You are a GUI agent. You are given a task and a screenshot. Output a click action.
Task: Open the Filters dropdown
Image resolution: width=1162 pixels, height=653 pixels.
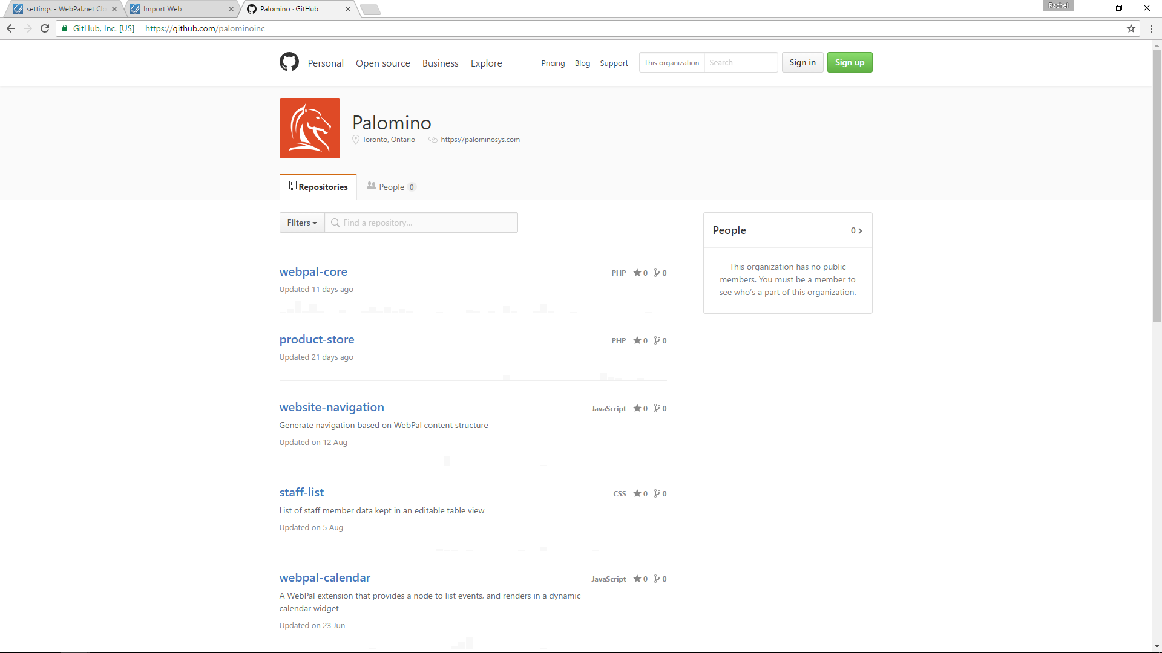(302, 223)
